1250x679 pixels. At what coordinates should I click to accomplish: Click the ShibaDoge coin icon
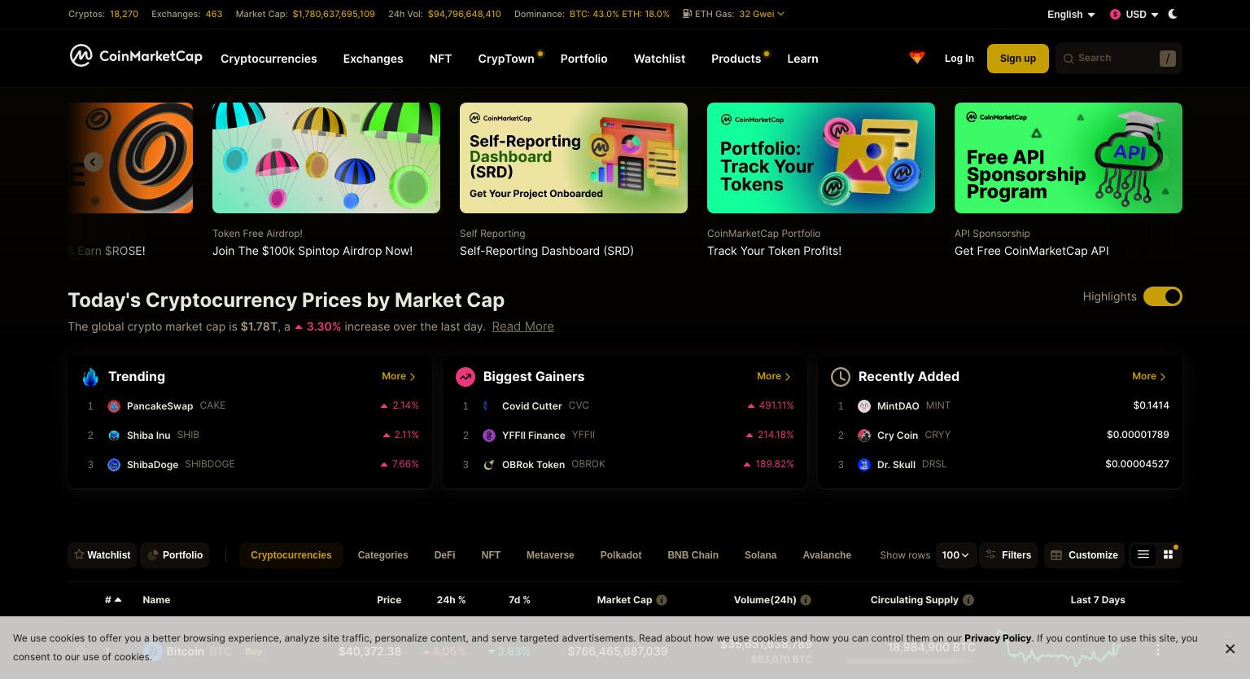coord(114,465)
